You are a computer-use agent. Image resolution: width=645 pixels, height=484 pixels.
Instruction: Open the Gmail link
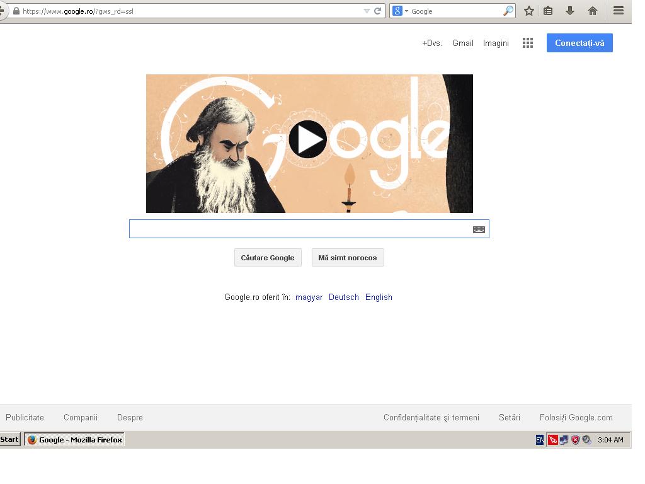pos(463,43)
